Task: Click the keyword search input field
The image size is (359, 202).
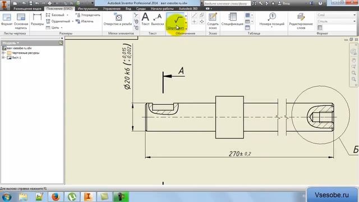Action: (227, 3)
